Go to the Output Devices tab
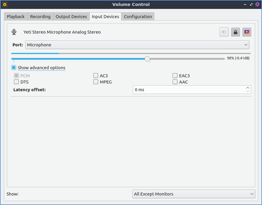 [x=71, y=17]
